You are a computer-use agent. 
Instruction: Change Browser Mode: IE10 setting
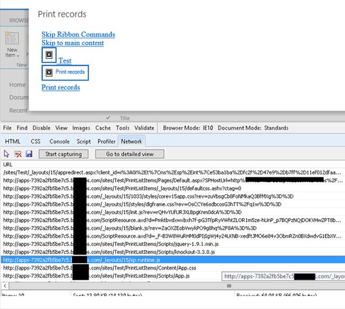click(x=188, y=128)
